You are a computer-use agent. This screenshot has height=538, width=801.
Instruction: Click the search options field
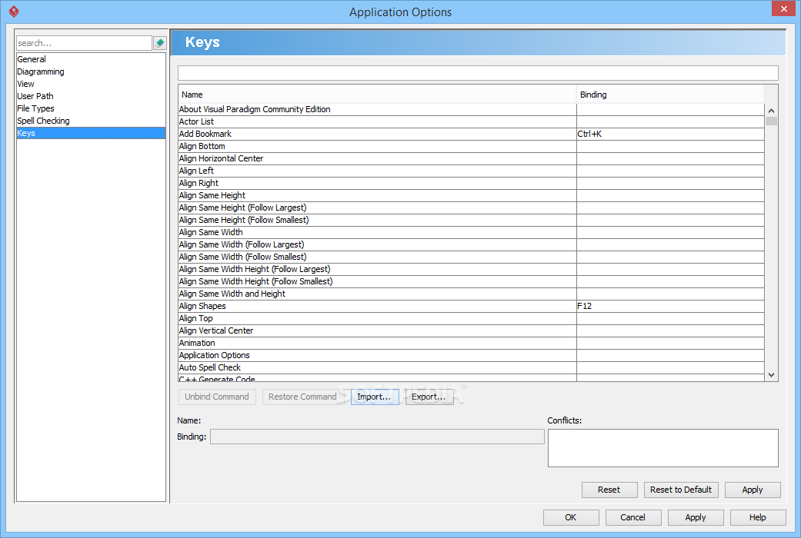85,43
